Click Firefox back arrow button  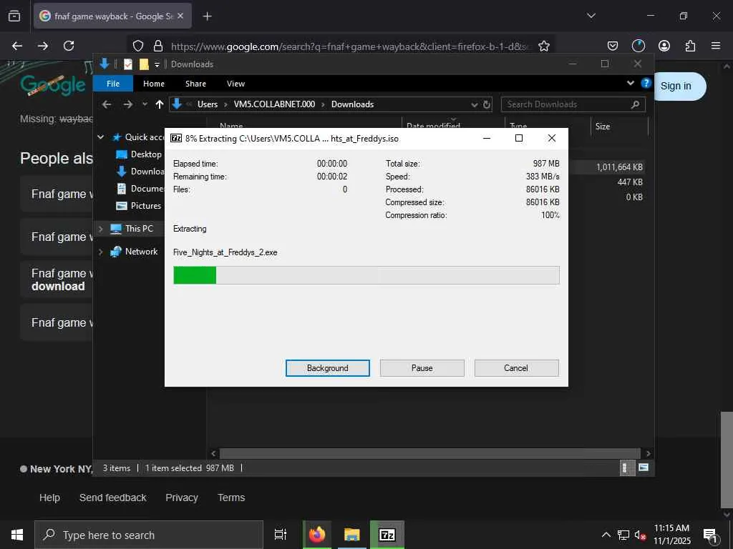tap(17, 46)
